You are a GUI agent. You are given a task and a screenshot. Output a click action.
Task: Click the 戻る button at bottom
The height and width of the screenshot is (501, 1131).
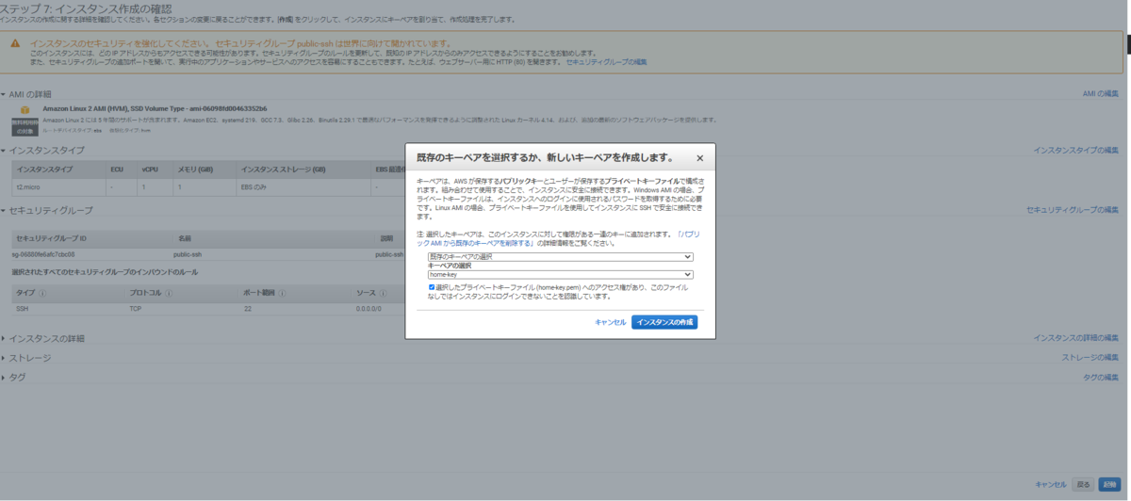(x=1084, y=484)
